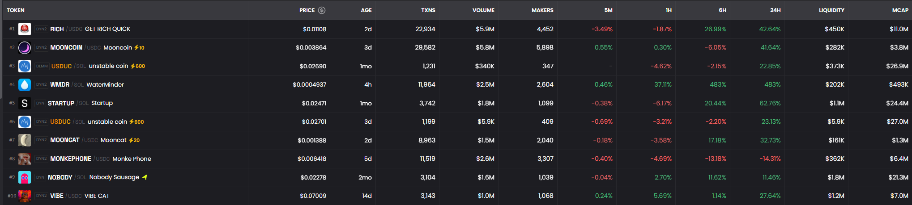Click the MOONCAT token logo
Image resolution: width=912 pixels, height=205 pixels.
[25, 140]
